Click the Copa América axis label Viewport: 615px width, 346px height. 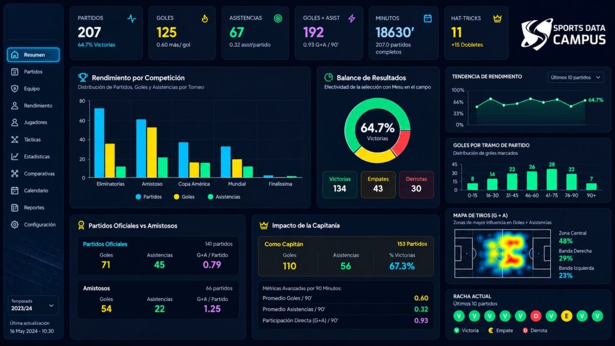[x=194, y=184]
